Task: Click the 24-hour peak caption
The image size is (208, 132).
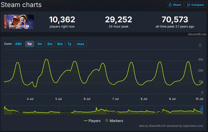Action: click(x=119, y=27)
